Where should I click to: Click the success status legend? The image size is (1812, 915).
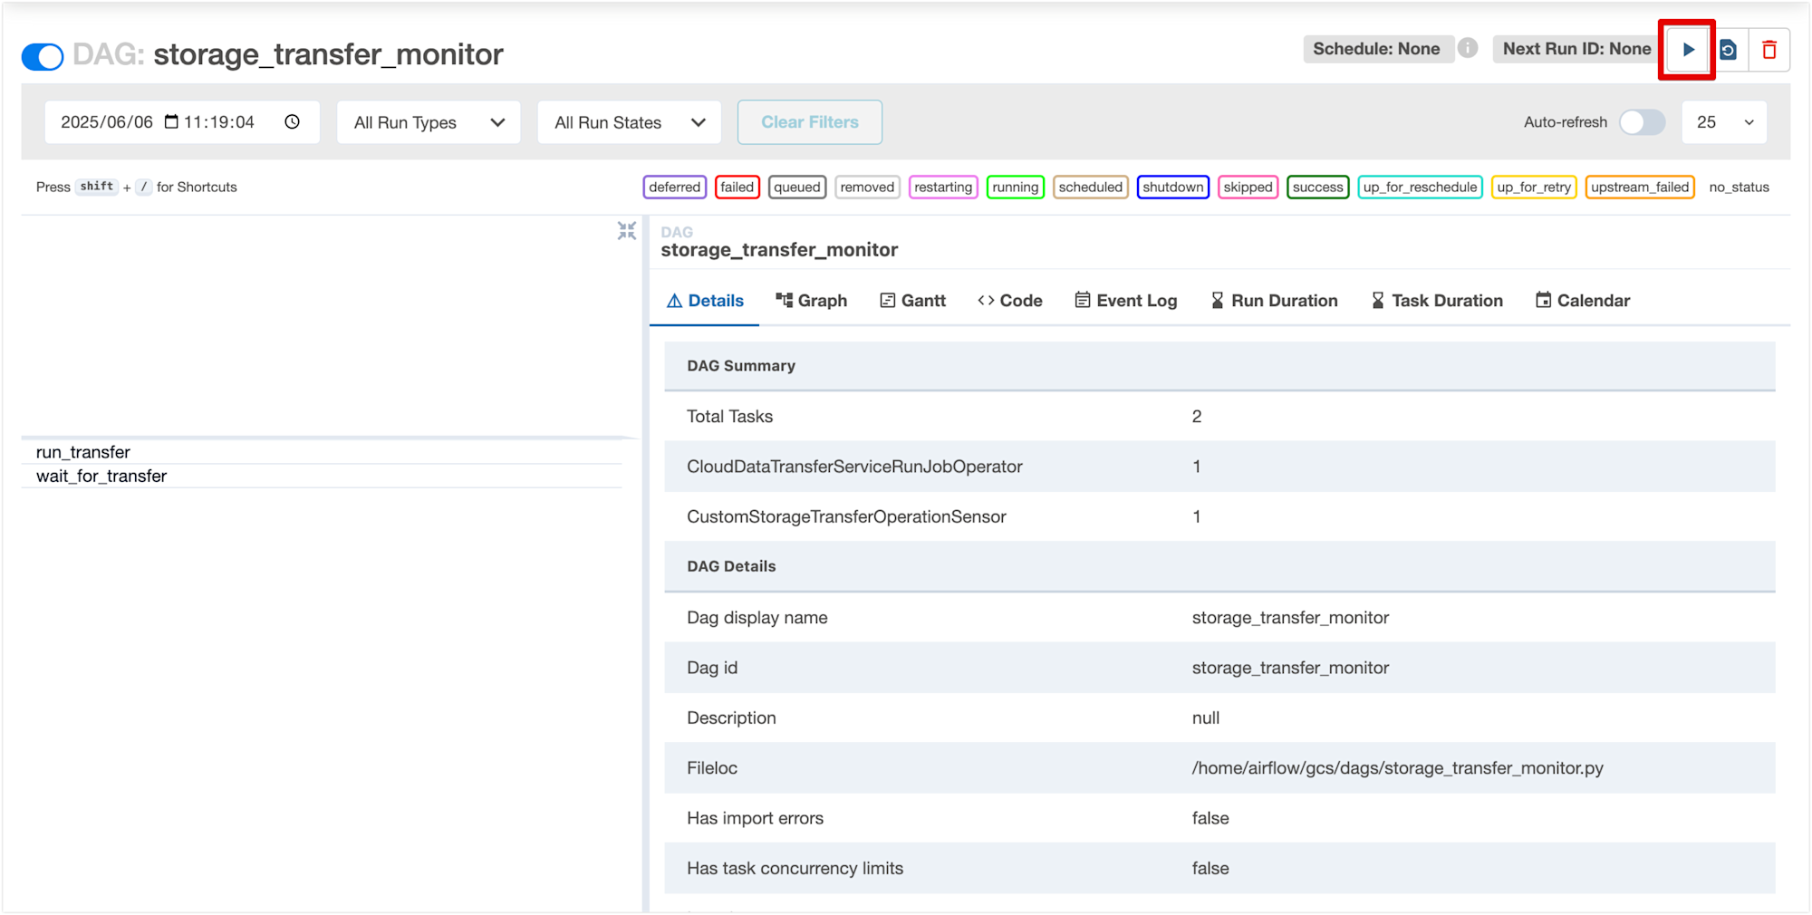click(x=1318, y=188)
